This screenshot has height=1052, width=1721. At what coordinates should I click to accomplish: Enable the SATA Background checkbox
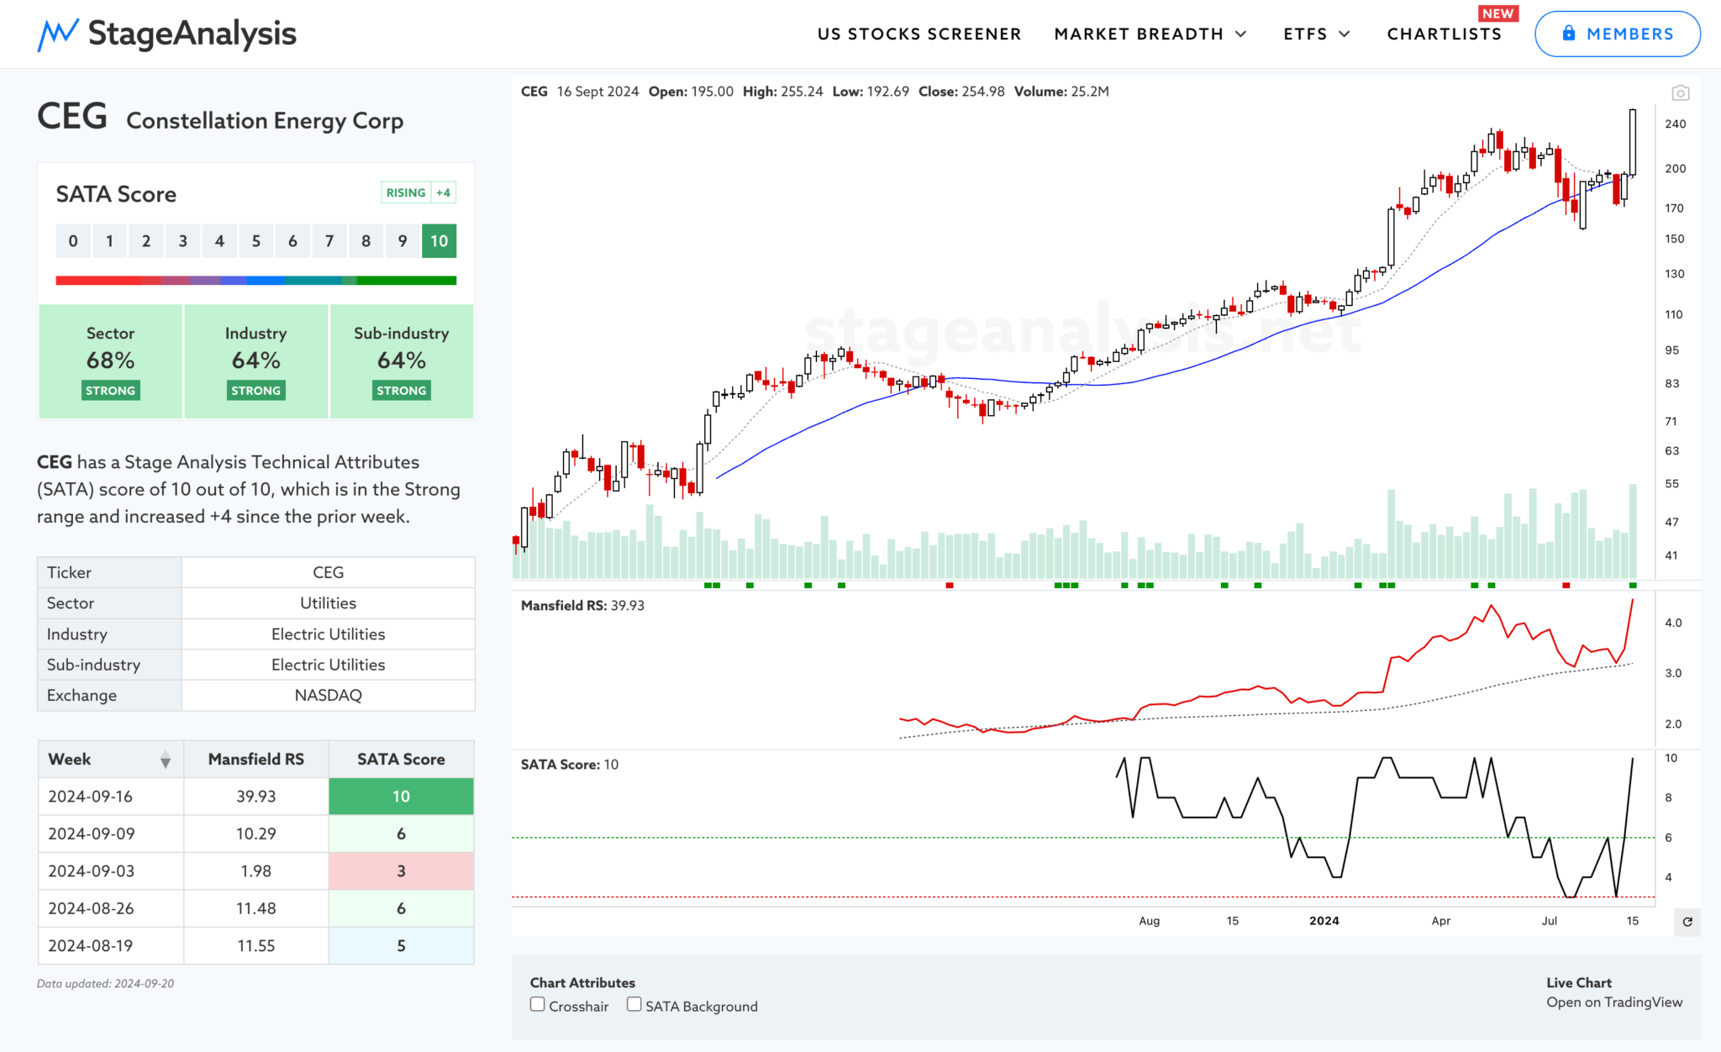634,1004
